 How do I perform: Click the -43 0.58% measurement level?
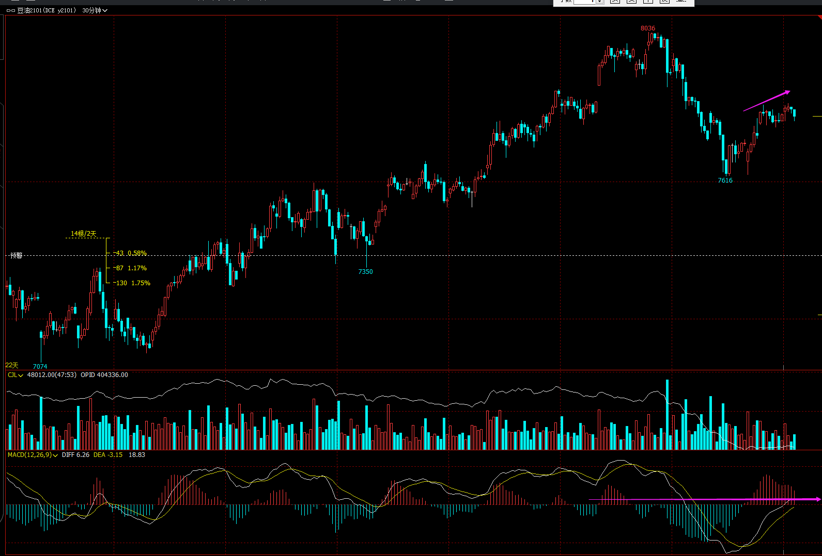click(x=130, y=253)
